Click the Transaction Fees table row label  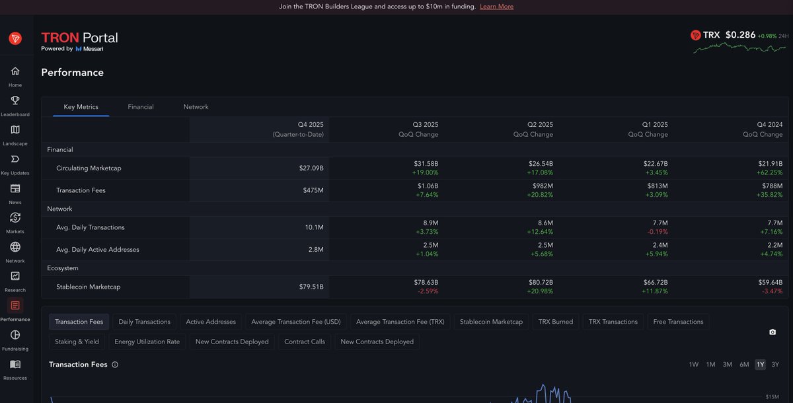[81, 190]
